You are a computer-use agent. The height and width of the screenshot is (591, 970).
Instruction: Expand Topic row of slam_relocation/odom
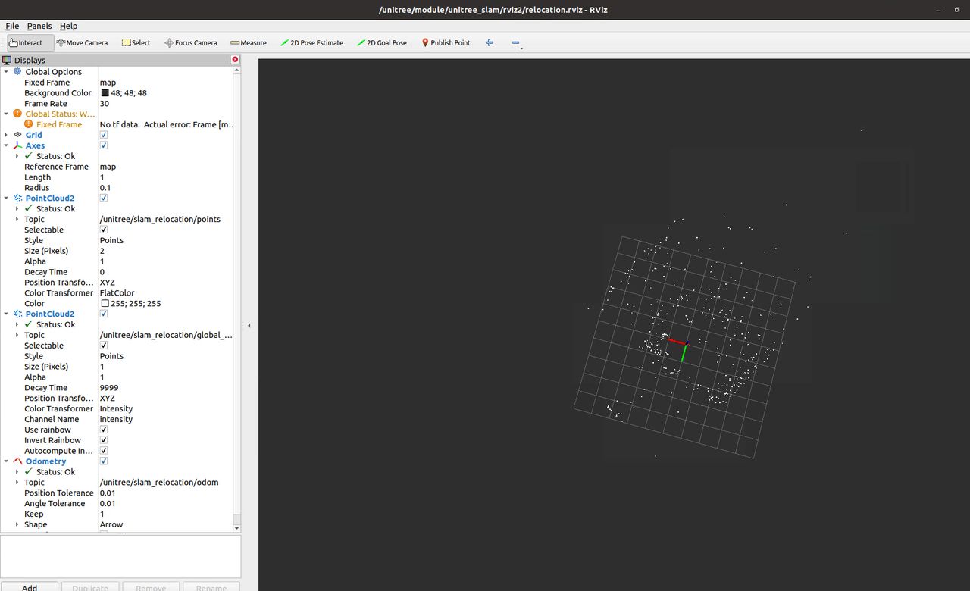tap(17, 482)
